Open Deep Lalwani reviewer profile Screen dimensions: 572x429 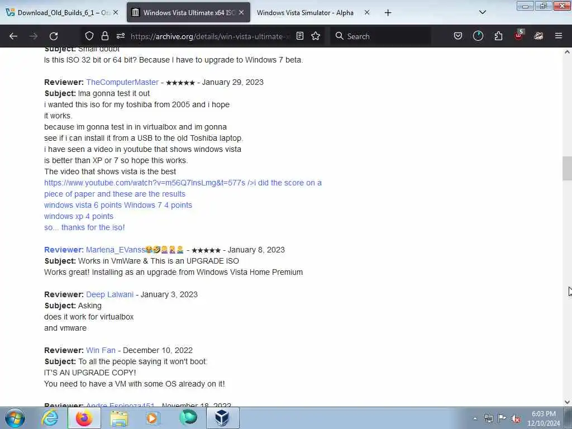(110, 294)
